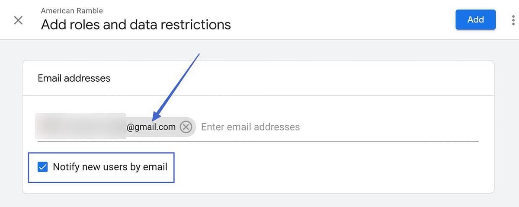Viewport: 519px width, 207px height.
Task: Click empty space right of Enter email addresses
Action: [x=389, y=127]
